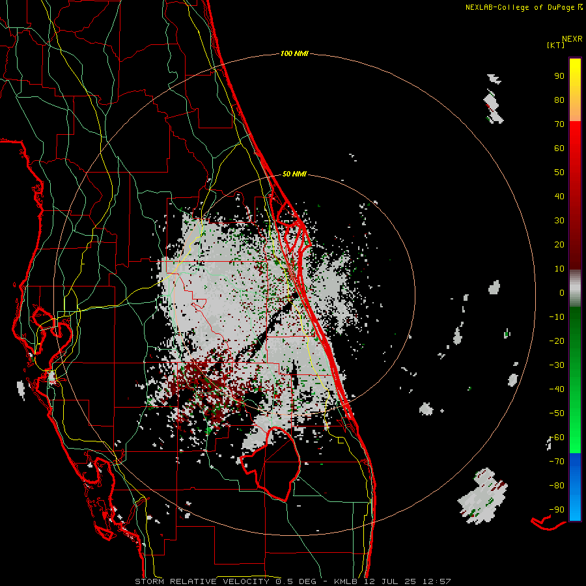
Task: Click the 50 knot value on velocity scale
Action: click(559, 173)
